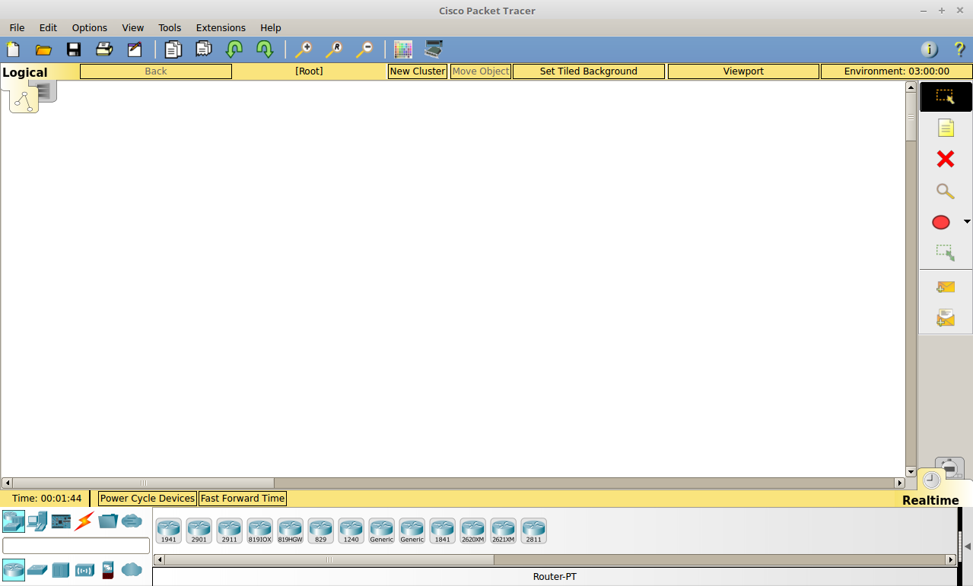The width and height of the screenshot is (973, 586).
Task: Open the Custom Devices Dialog icon
Action: [434, 50]
